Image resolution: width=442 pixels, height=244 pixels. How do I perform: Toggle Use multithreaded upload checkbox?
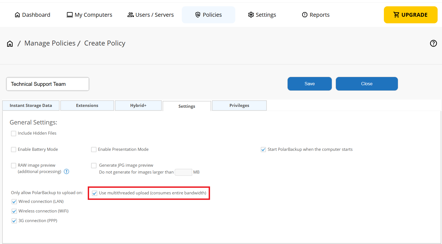pyautogui.click(x=95, y=193)
